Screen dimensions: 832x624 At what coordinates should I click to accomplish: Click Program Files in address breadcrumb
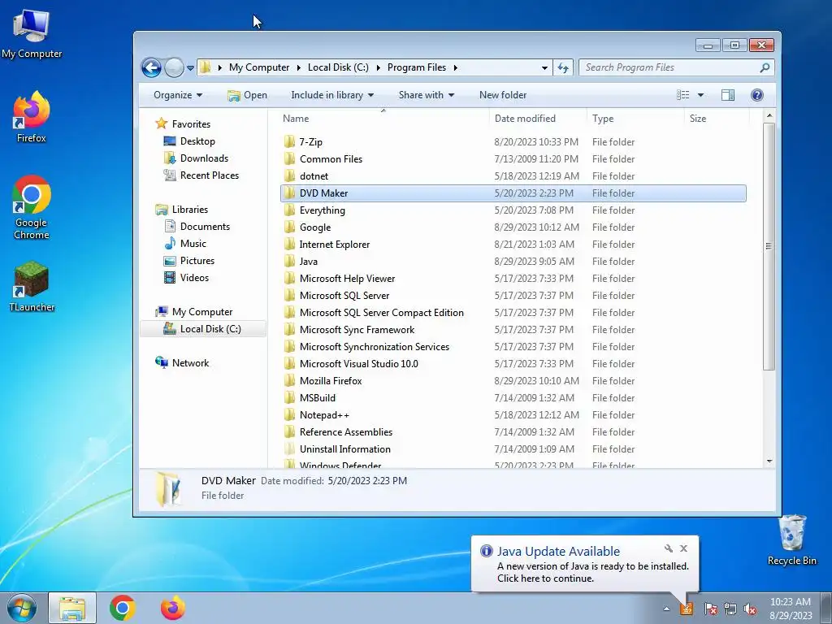pos(417,67)
